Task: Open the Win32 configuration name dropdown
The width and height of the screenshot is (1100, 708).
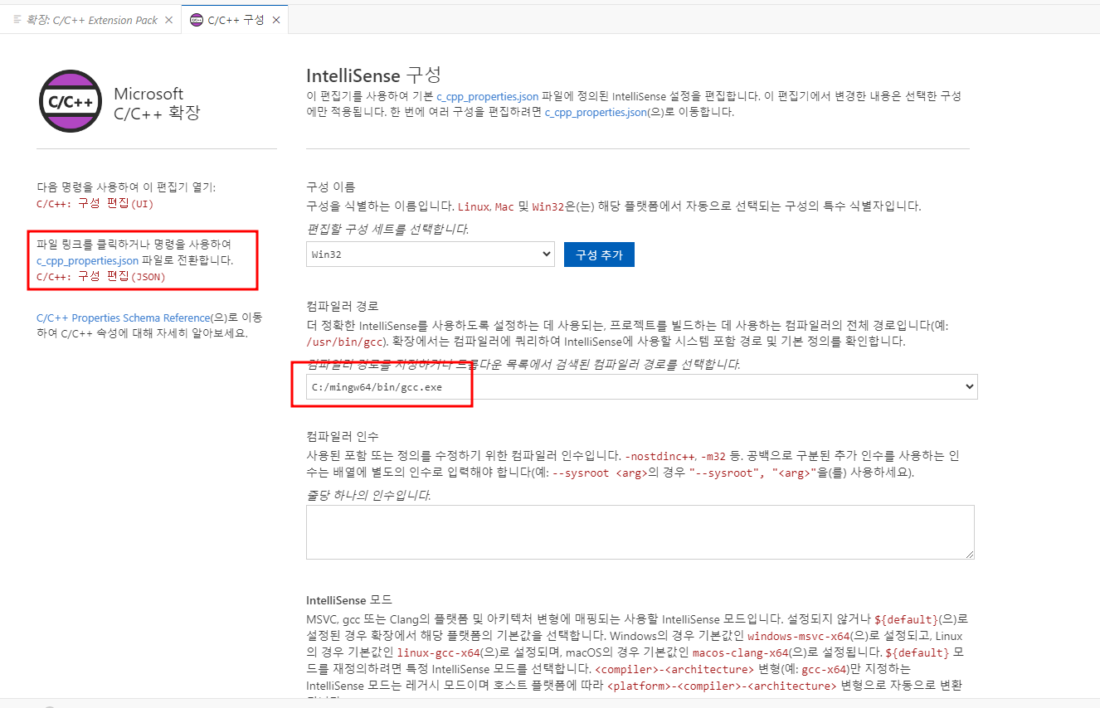Action: (430, 255)
